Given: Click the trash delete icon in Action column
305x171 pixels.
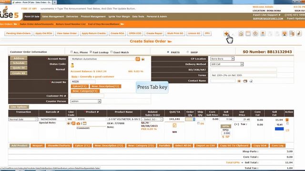Looking at the screenshot, I should pyautogui.click(x=287, y=120).
